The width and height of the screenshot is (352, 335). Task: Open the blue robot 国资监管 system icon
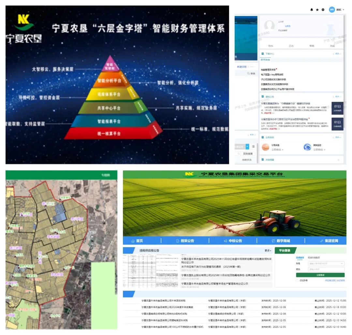(307, 147)
